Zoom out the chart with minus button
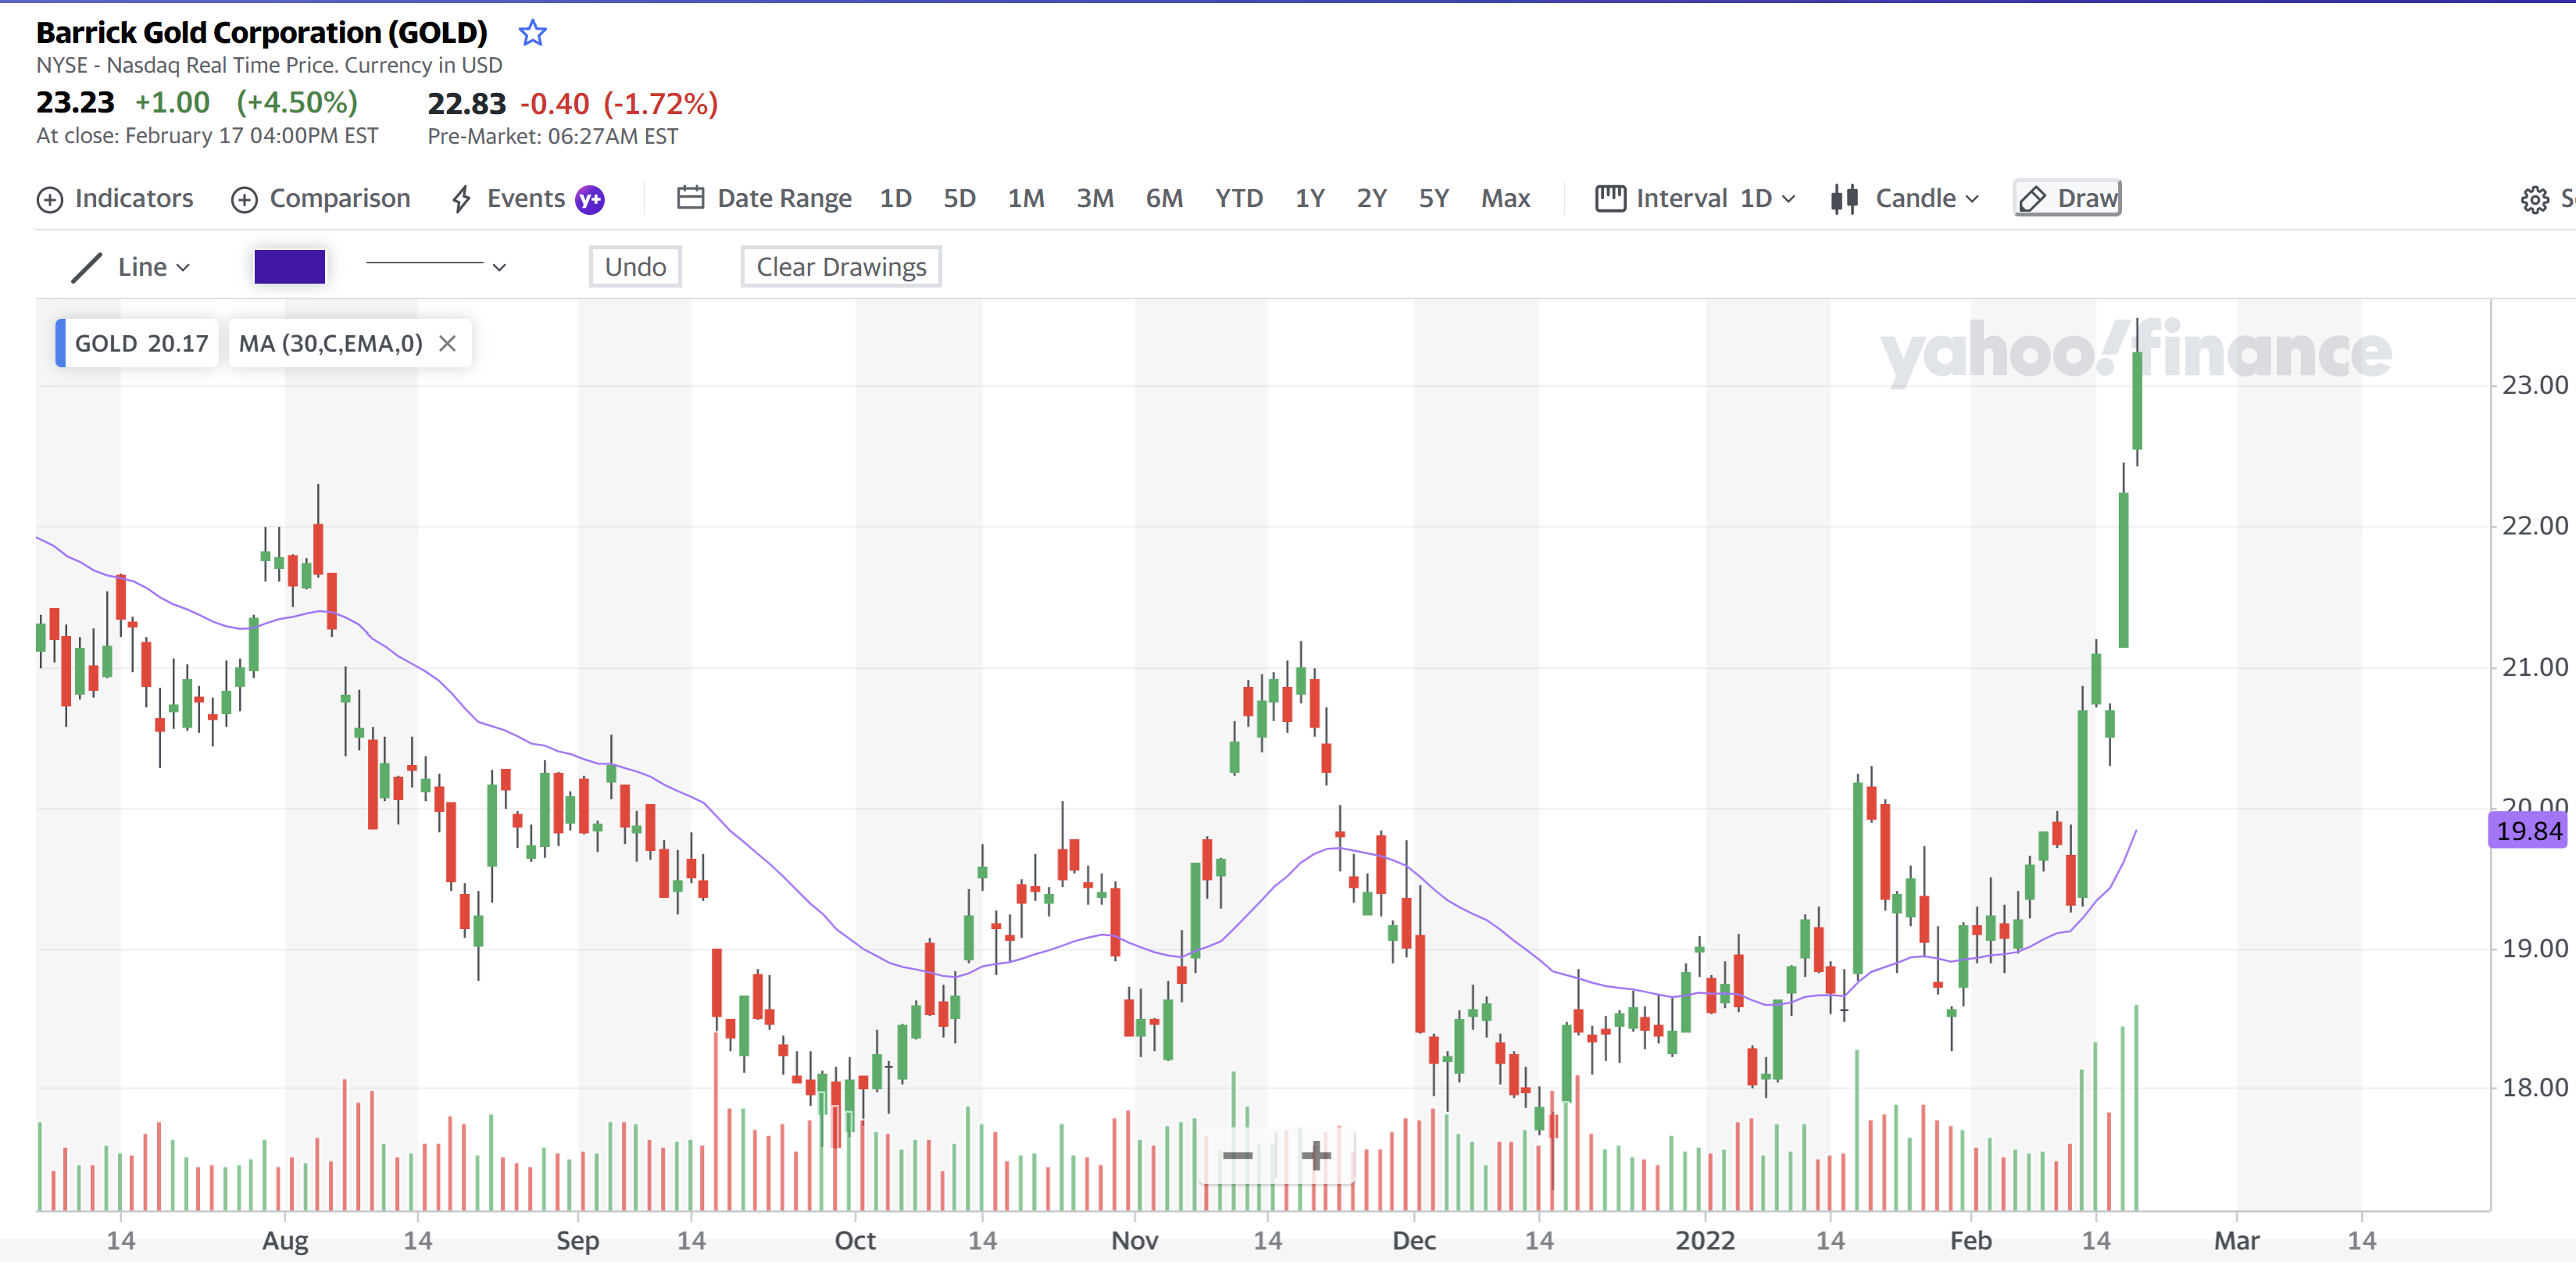The width and height of the screenshot is (2576, 1262). pos(1237,1156)
